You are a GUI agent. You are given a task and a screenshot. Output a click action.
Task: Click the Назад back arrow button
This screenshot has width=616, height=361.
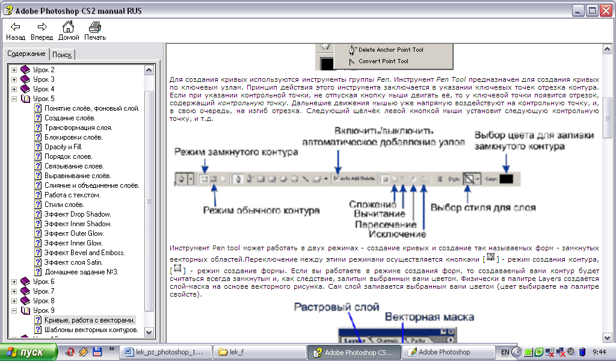point(15,31)
